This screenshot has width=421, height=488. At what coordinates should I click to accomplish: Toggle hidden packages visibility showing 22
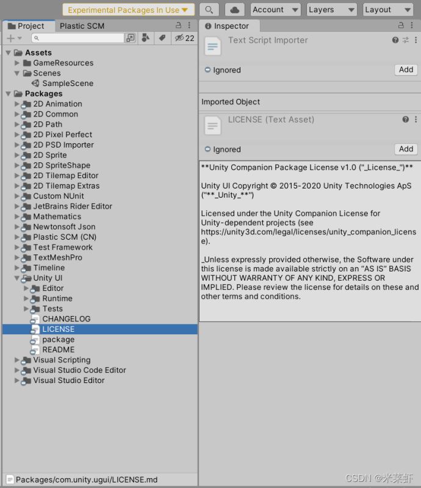[x=184, y=38]
